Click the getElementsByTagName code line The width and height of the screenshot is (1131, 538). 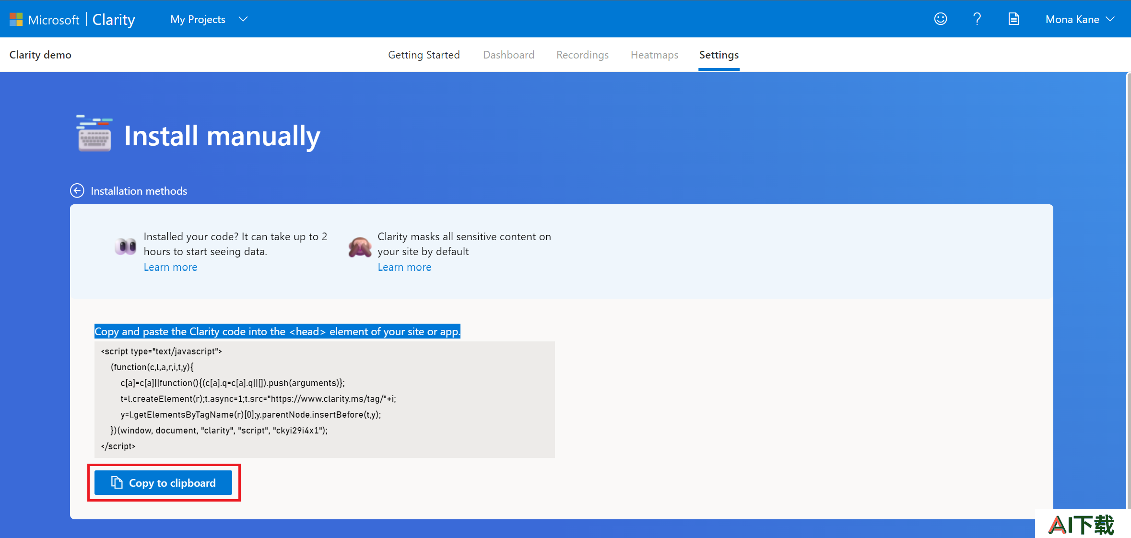point(251,414)
